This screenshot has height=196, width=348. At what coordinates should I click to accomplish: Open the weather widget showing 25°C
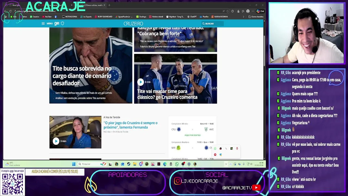(12, 164)
